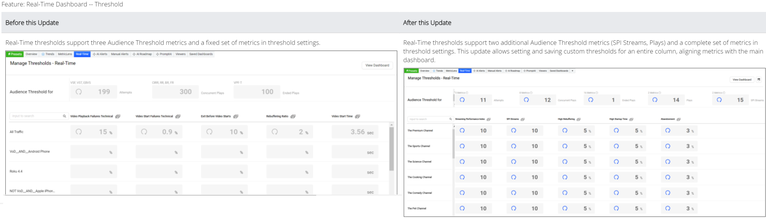Screen dimensions: 766x218
Task: Click search magnifier in the left threshold table
Action: [x=64, y=116]
